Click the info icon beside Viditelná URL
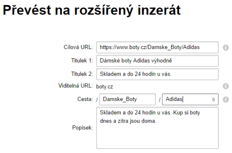232x153 pixels. [x=226, y=86]
